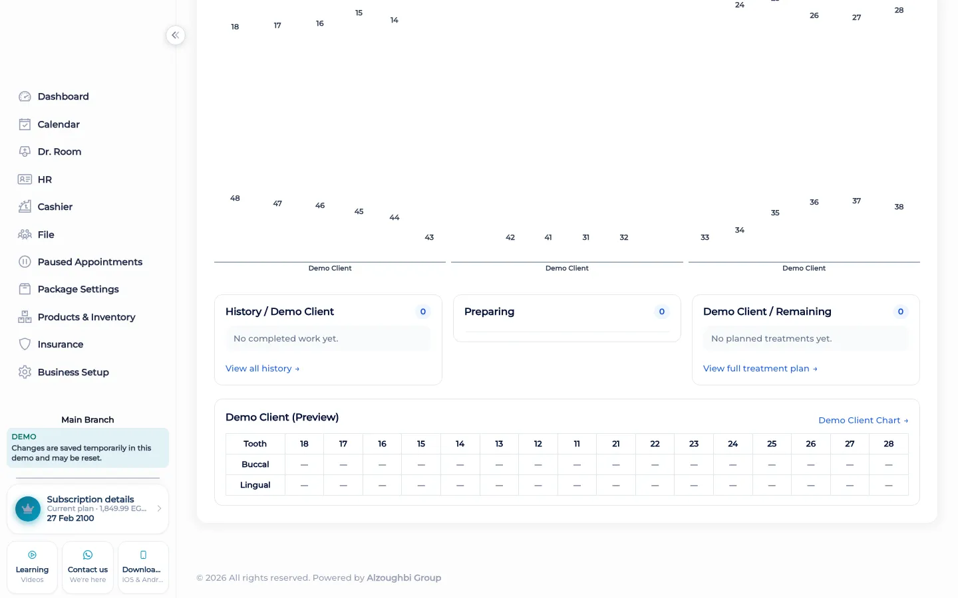Select tooth 48 in lower chart
Image resolution: width=958 pixels, height=598 pixels.
[235, 199]
